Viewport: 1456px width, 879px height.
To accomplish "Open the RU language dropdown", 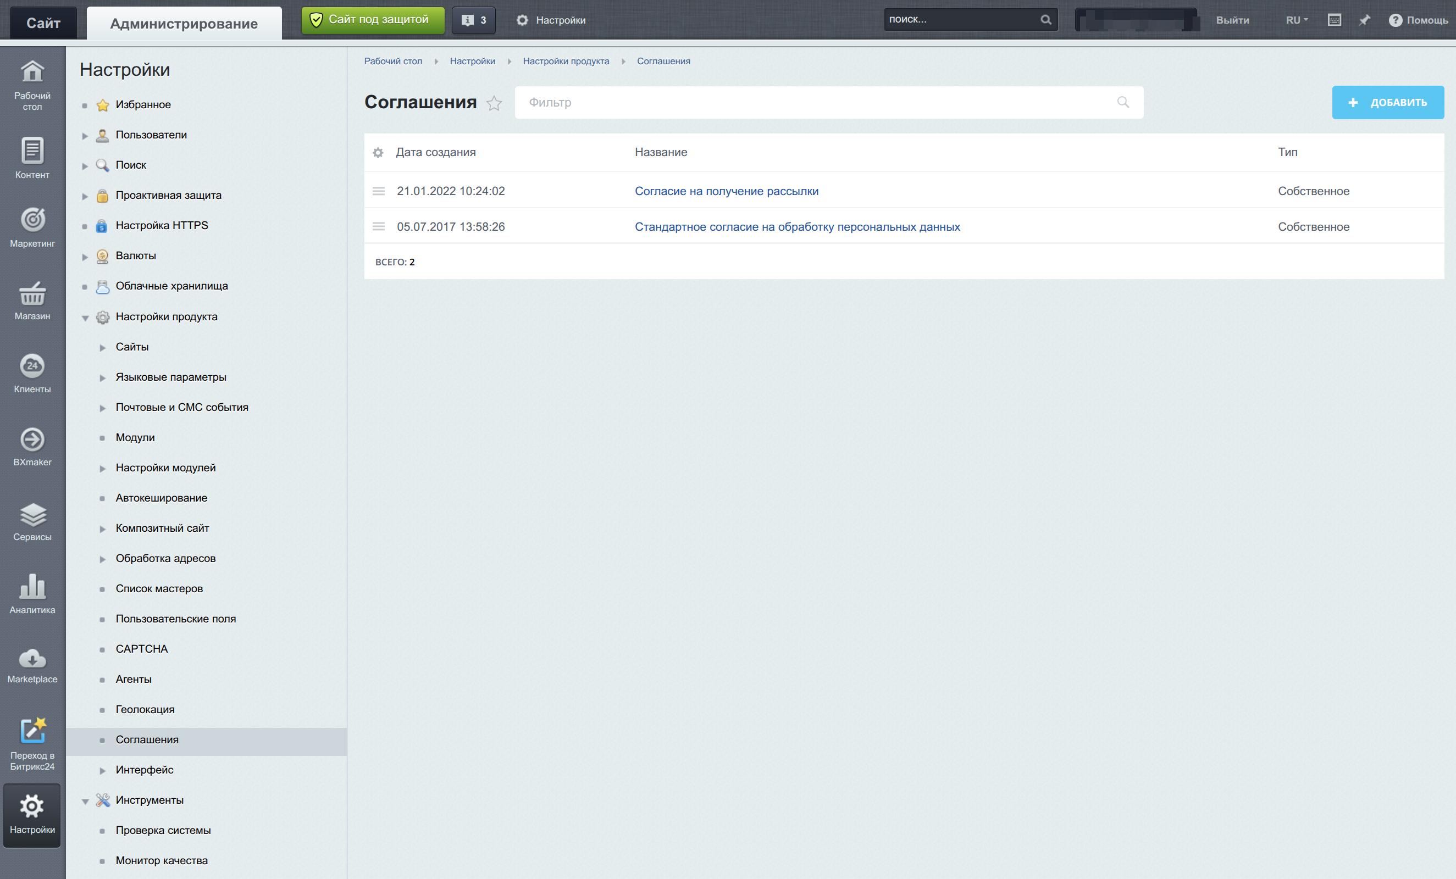I will tap(1297, 20).
